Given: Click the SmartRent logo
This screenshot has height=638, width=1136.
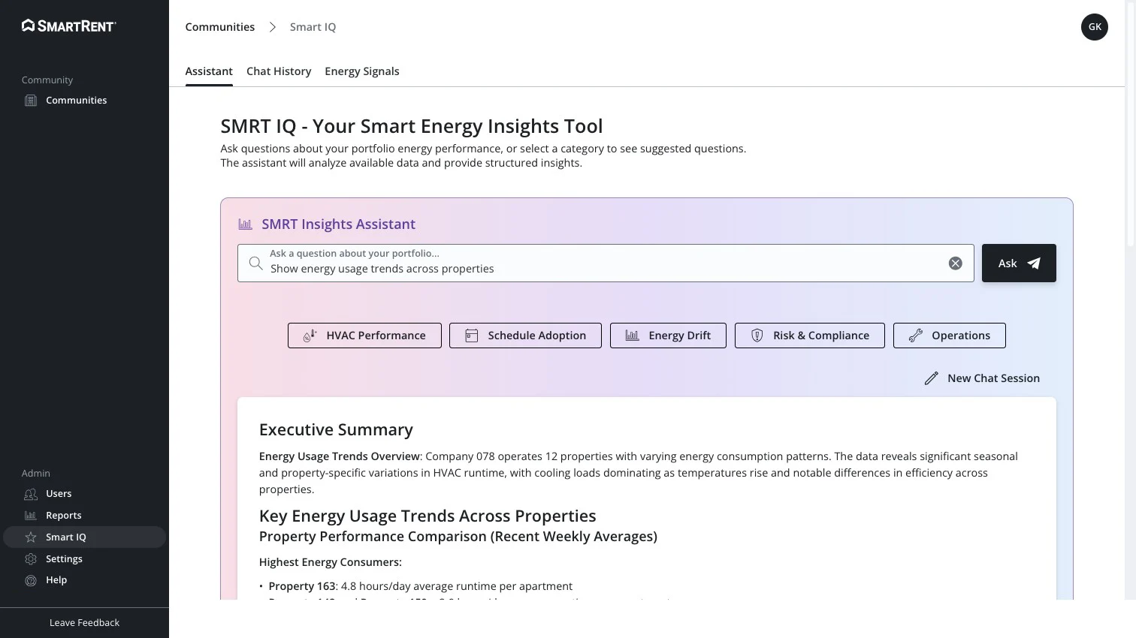Looking at the screenshot, I should point(68,26).
